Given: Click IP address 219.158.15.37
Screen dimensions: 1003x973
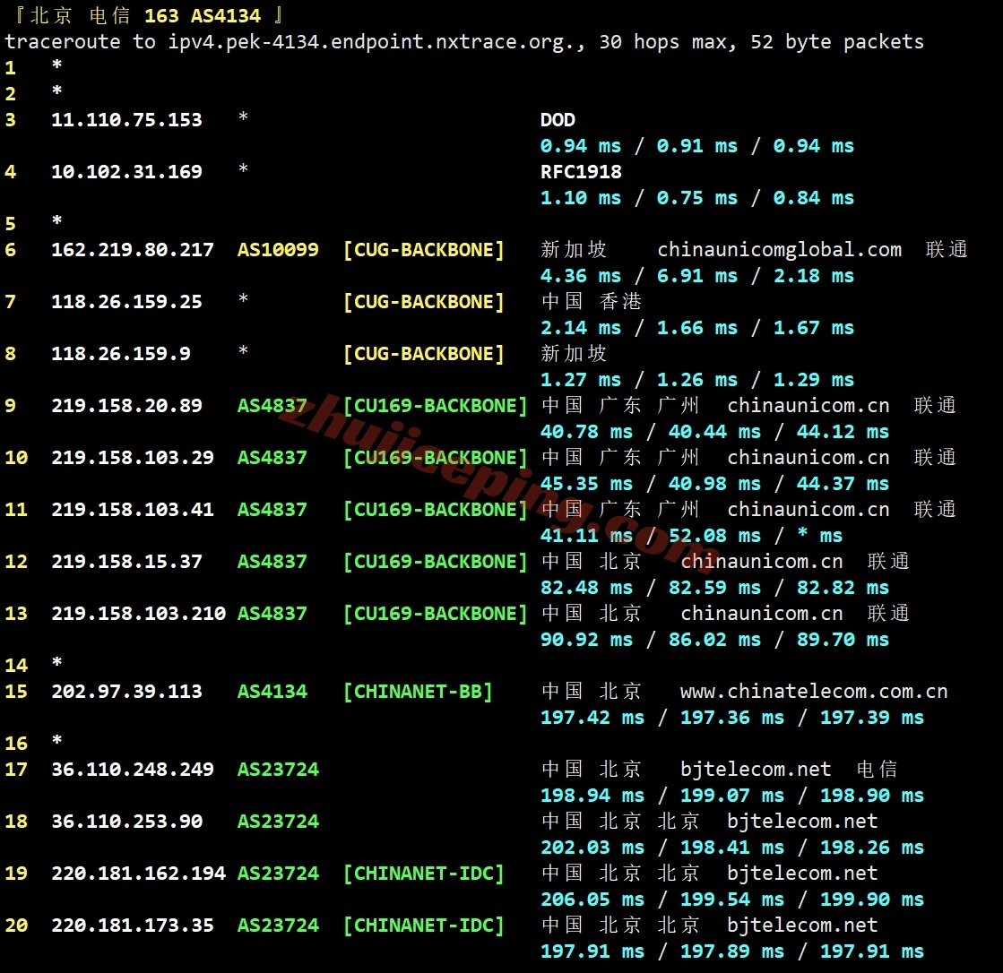Looking at the screenshot, I should pos(126,562).
